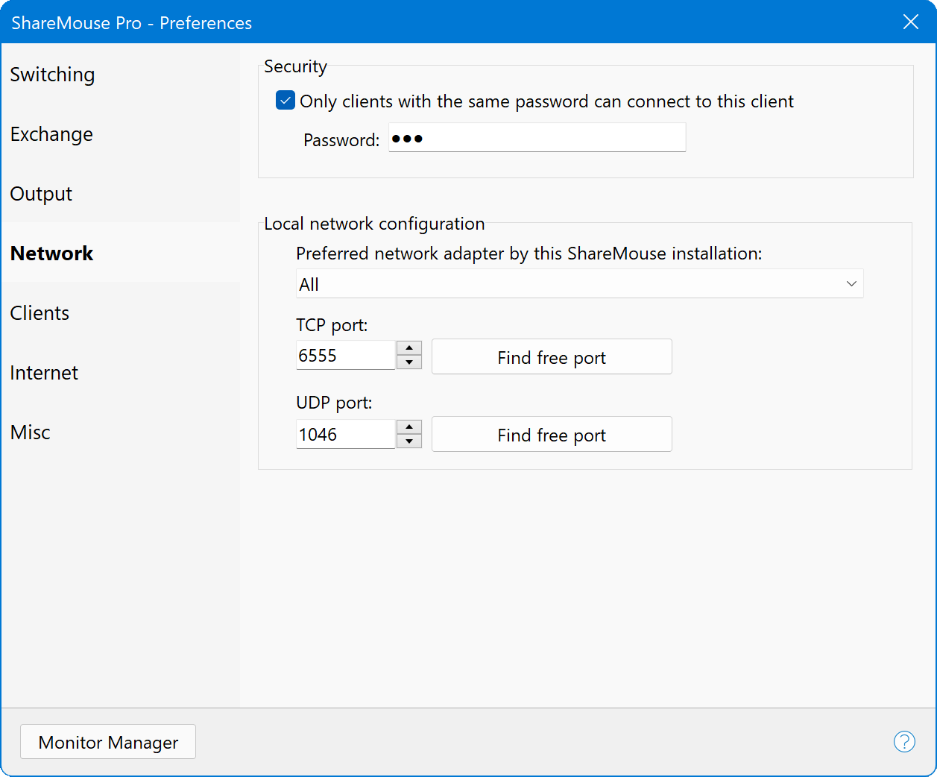
Task: Open the help question mark icon
Action: tap(904, 741)
